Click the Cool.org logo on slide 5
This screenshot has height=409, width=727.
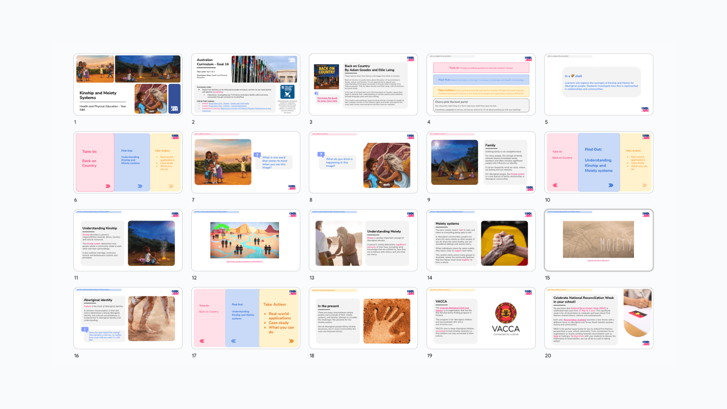click(x=645, y=109)
